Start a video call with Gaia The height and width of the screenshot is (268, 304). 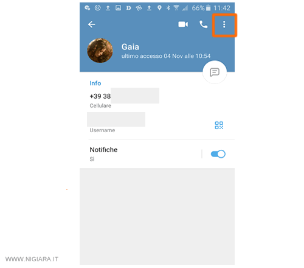click(x=183, y=24)
